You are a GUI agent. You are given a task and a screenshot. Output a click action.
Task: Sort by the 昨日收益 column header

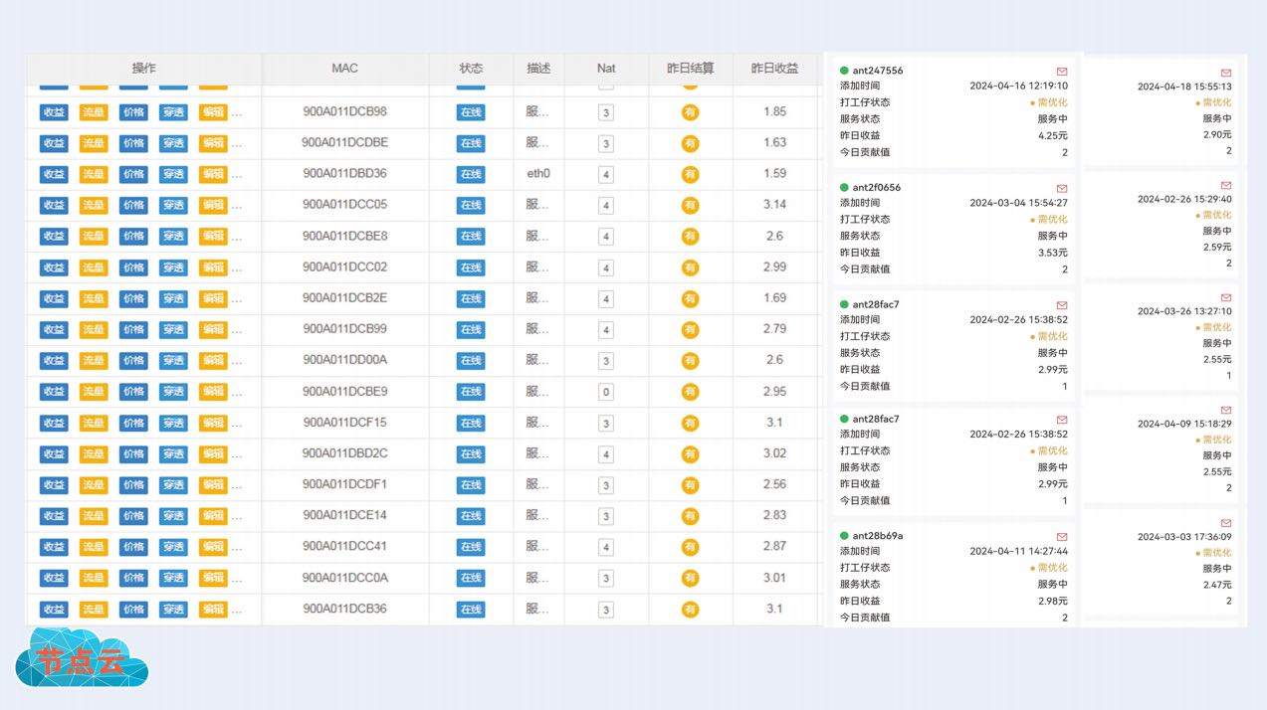point(774,69)
